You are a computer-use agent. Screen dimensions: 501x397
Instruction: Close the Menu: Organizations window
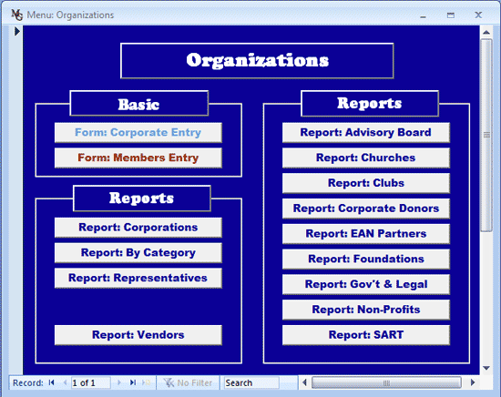click(478, 15)
